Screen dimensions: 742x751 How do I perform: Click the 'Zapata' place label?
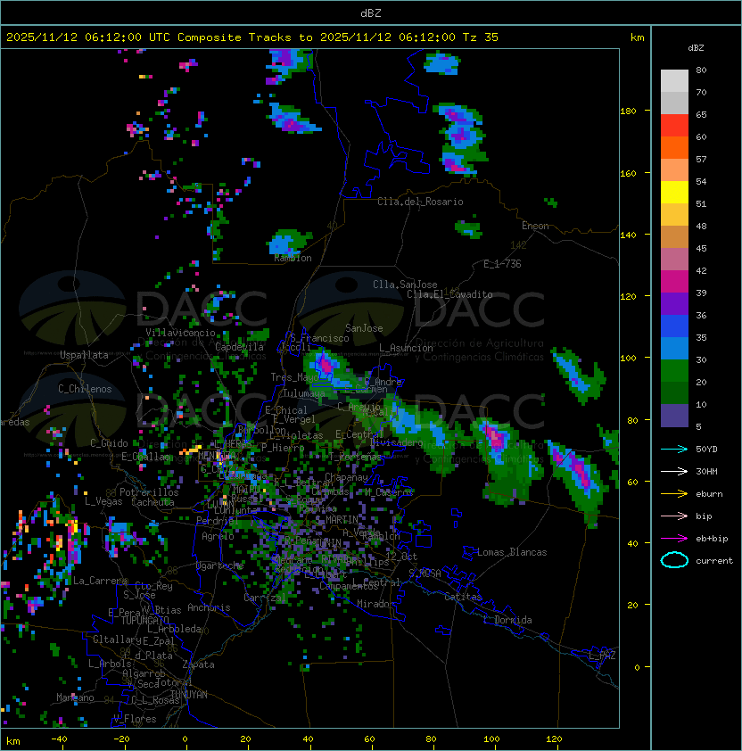tap(198, 664)
